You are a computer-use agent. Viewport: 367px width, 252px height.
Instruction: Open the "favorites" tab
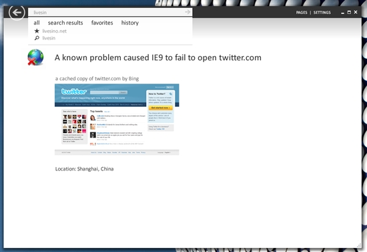click(x=102, y=23)
